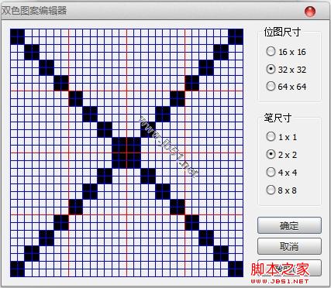Close dialog with the red orb button
331x288 pixels.
(x=310, y=12)
